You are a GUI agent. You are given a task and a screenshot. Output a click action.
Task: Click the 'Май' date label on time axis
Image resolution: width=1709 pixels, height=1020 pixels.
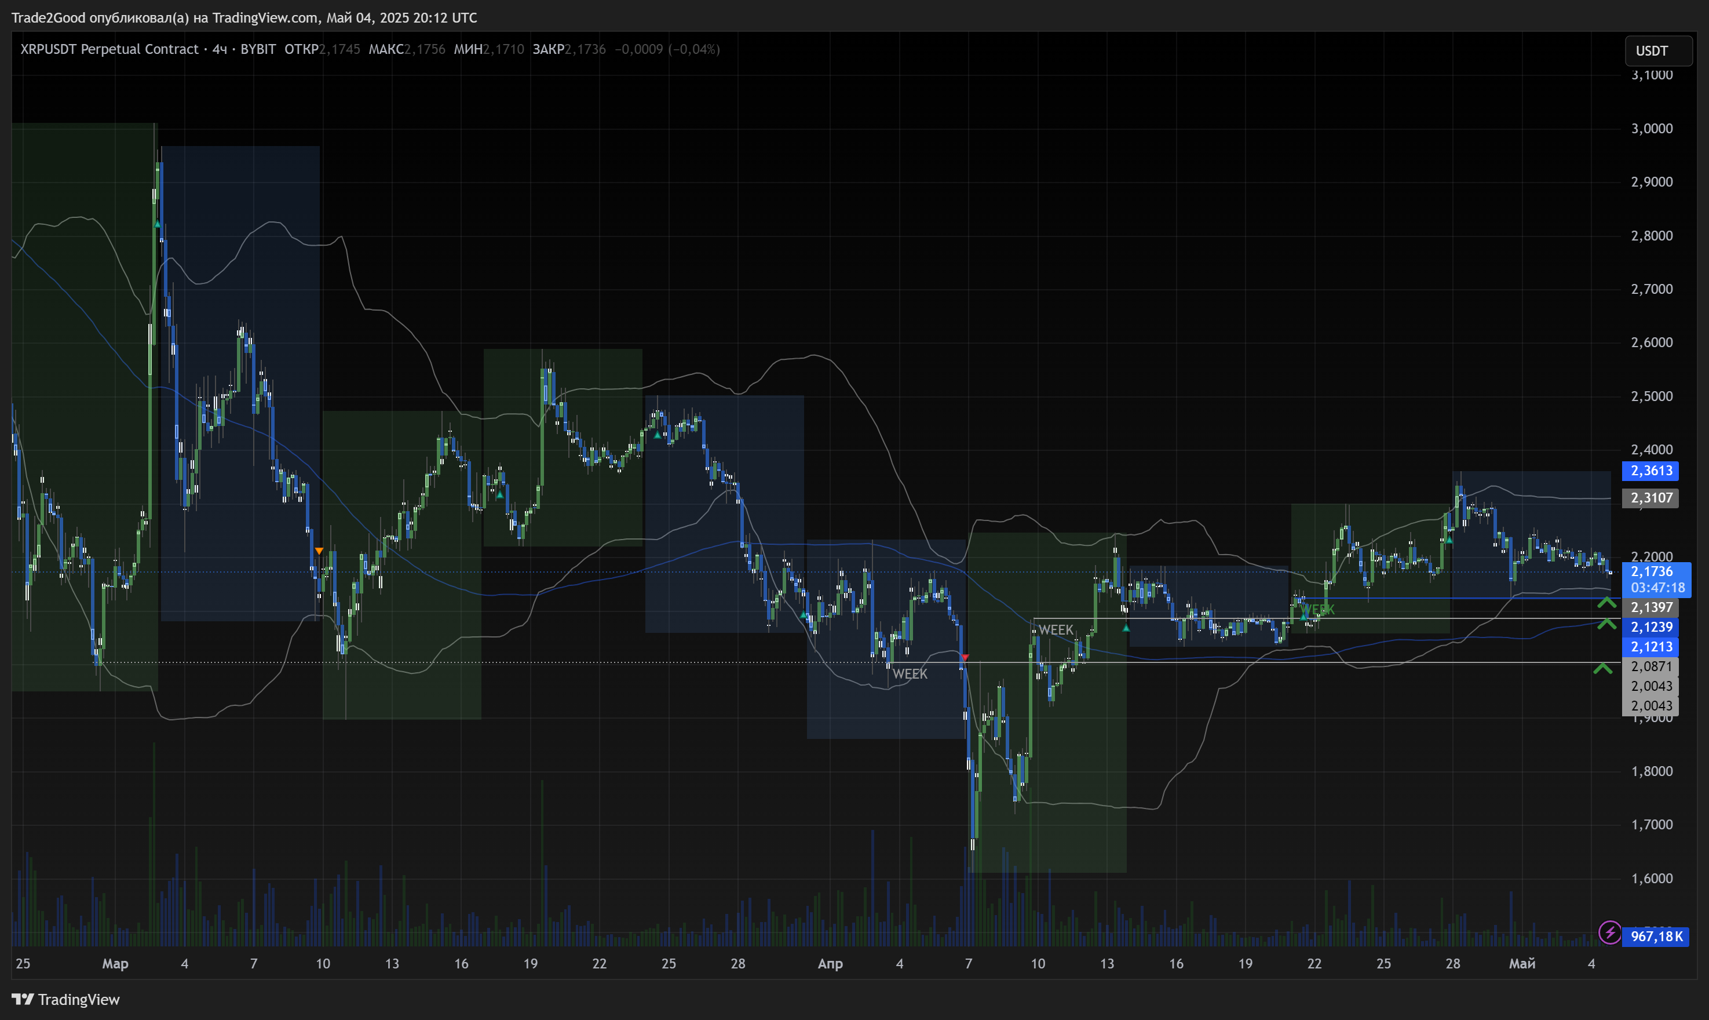(x=1521, y=964)
